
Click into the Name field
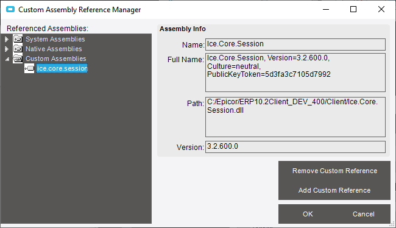coord(295,45)
